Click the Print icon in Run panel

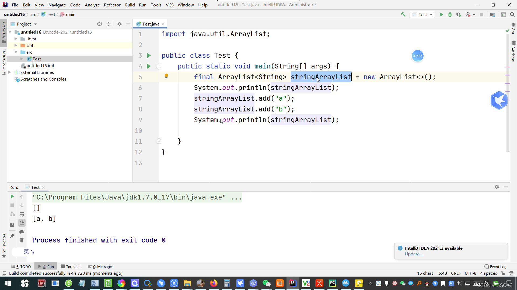[22, 232]
